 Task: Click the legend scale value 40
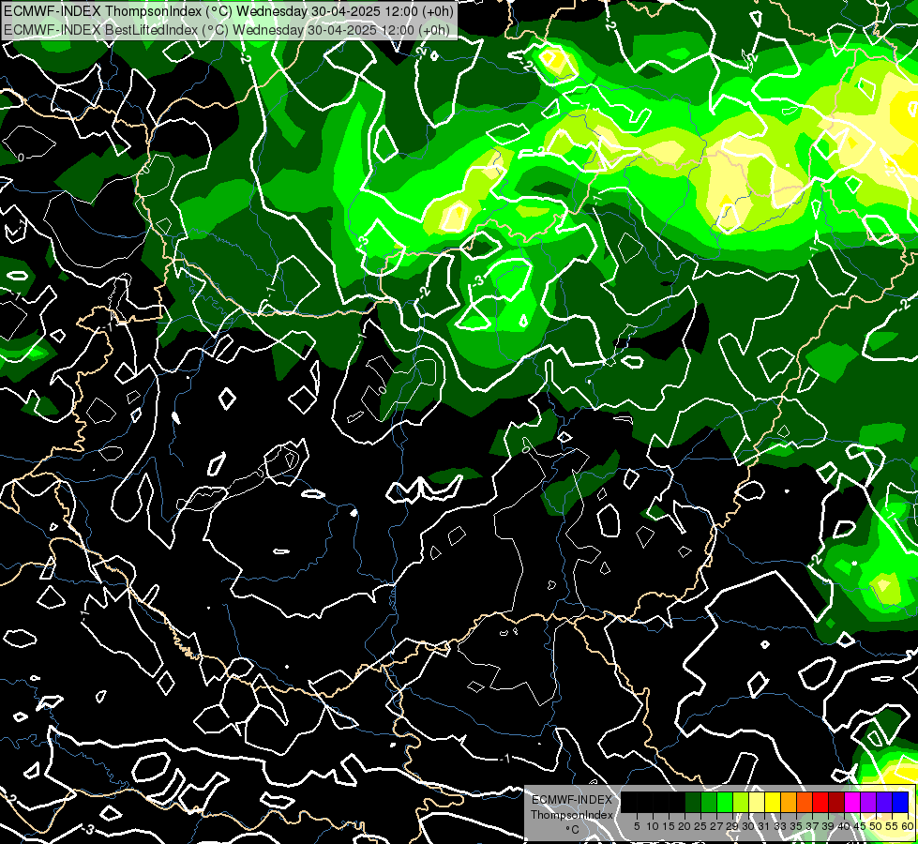coord(844,826)
